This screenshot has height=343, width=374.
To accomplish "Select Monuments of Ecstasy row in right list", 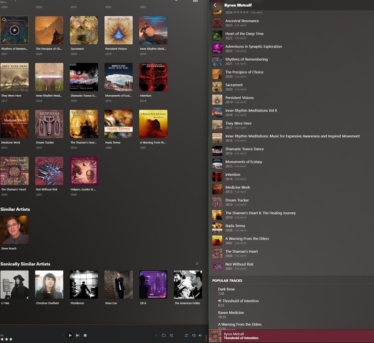I will [x=292, y=164].
